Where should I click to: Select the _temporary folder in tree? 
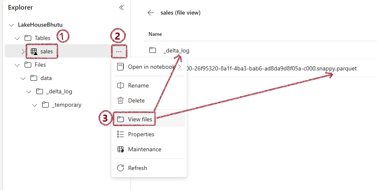click(67, 105)
